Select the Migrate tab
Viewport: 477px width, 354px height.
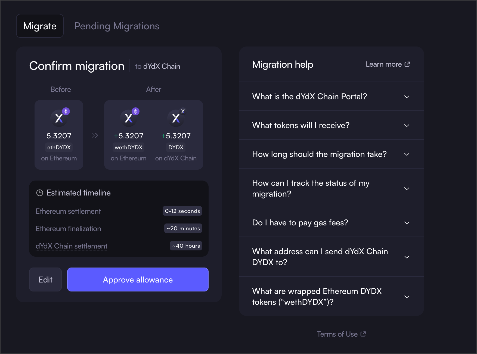(x=40, y=26)
